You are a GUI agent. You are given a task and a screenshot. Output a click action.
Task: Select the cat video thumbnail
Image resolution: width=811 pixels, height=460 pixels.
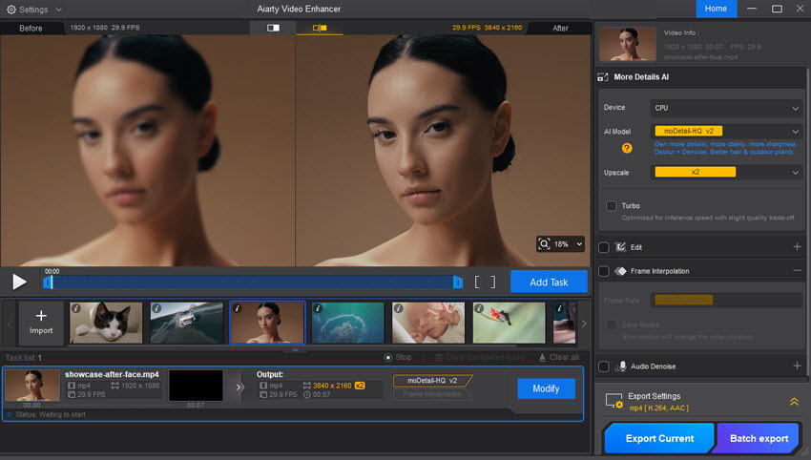pos(106,323)
